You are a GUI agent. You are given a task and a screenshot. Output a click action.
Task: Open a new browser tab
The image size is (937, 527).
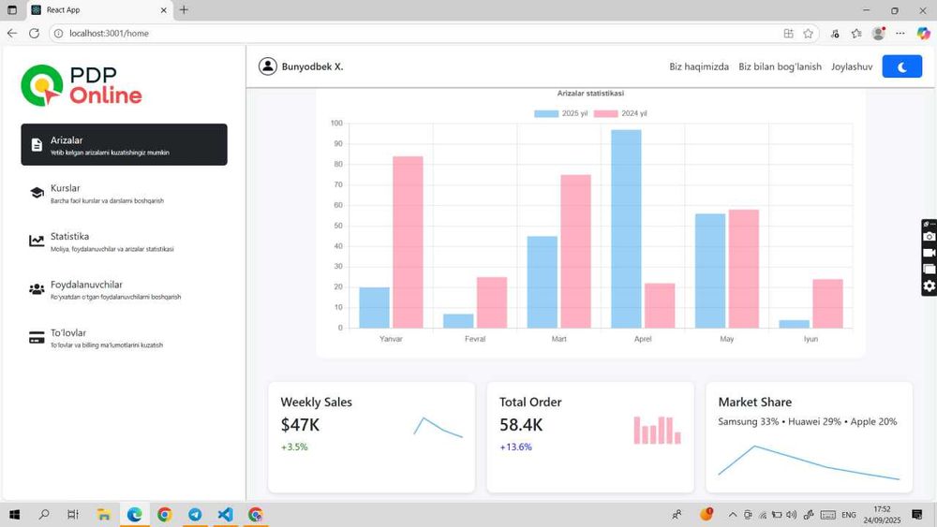184,9
